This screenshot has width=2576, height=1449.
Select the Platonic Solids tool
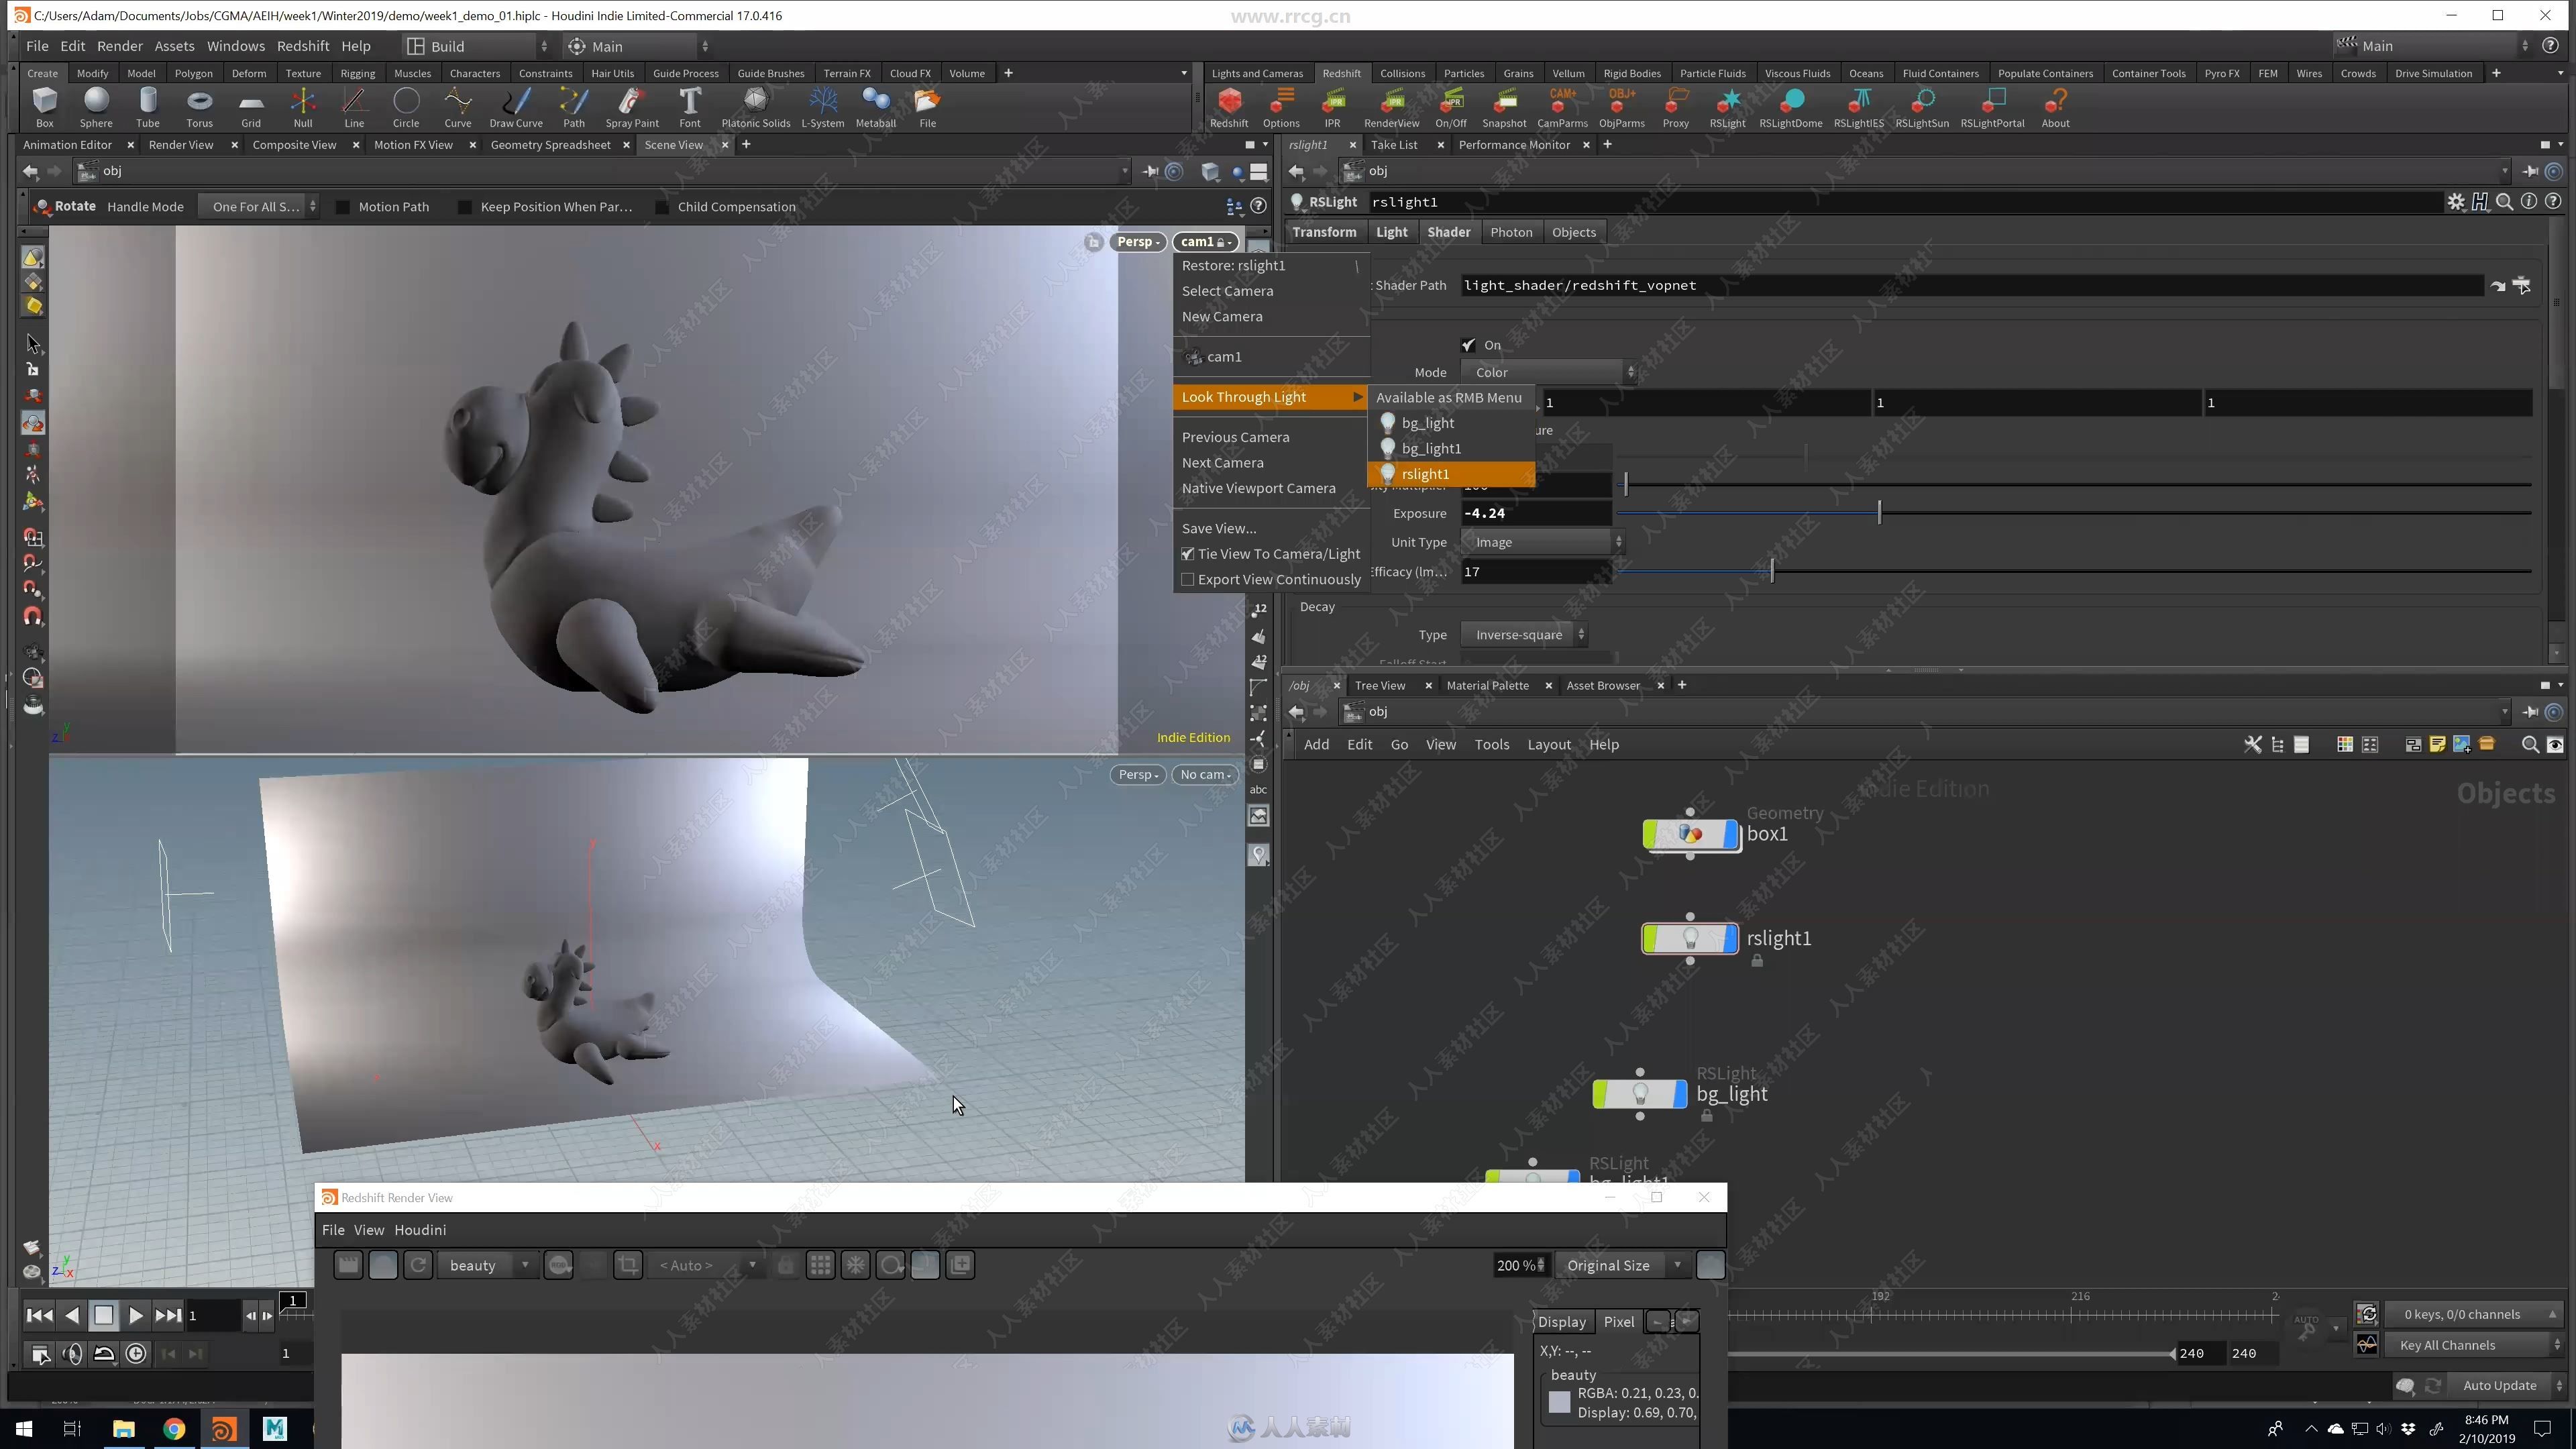click(x=756, y=107)
